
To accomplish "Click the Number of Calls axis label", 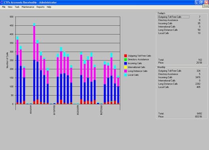I will coord(7,60).
